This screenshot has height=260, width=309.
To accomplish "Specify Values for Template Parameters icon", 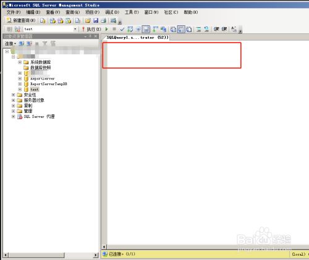I will (x=234, y=29).
